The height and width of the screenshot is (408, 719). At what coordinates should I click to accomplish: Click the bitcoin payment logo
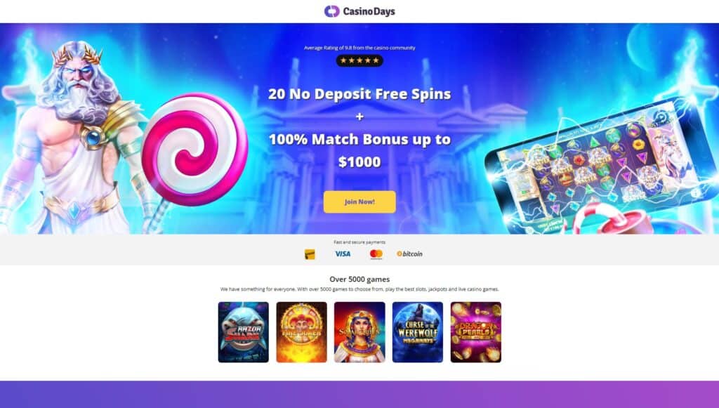(409, 254)
